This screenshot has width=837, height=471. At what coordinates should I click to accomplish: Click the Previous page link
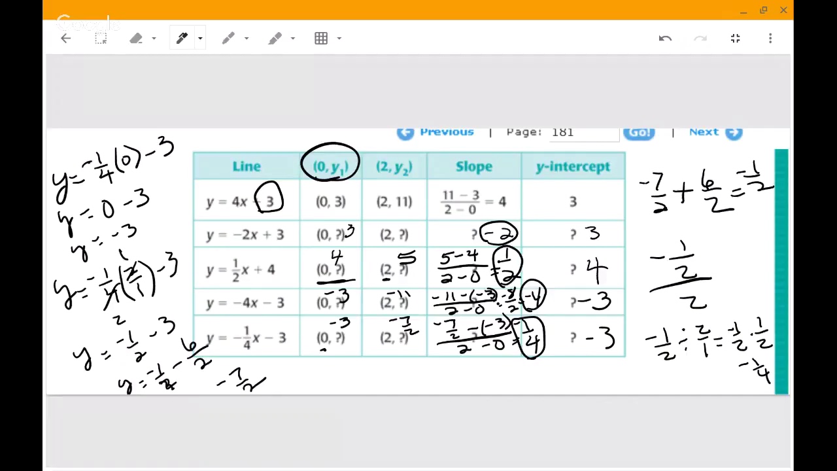click(447, 131)
